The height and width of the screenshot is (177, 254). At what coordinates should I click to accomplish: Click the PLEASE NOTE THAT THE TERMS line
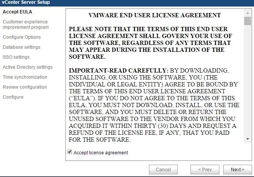[x=148, y=29]
